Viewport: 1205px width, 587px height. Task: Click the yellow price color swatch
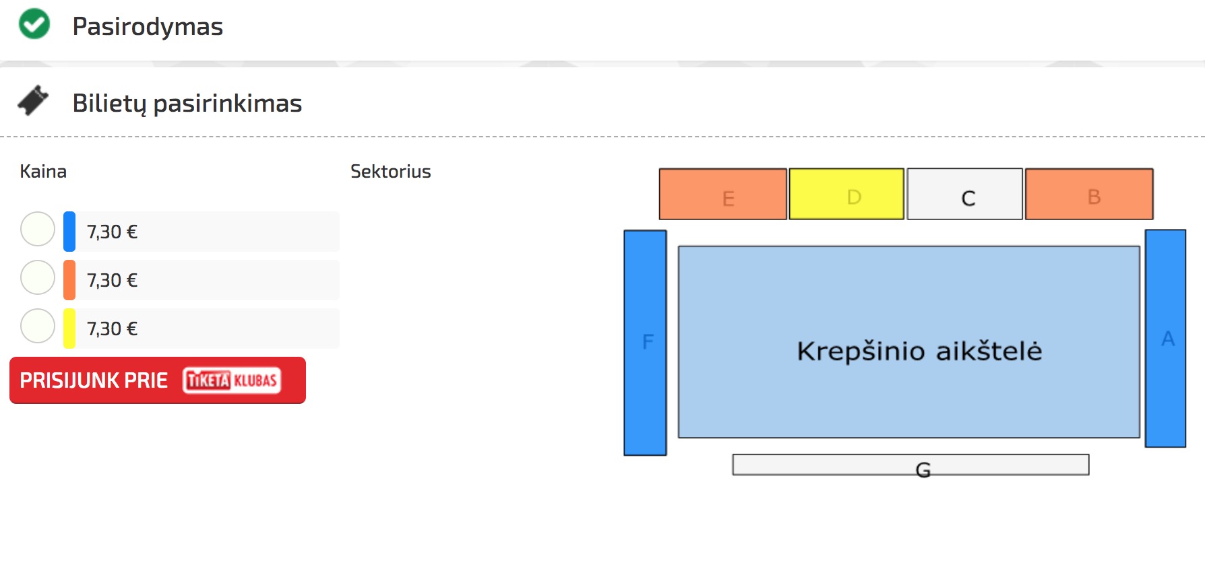(69, 329)
